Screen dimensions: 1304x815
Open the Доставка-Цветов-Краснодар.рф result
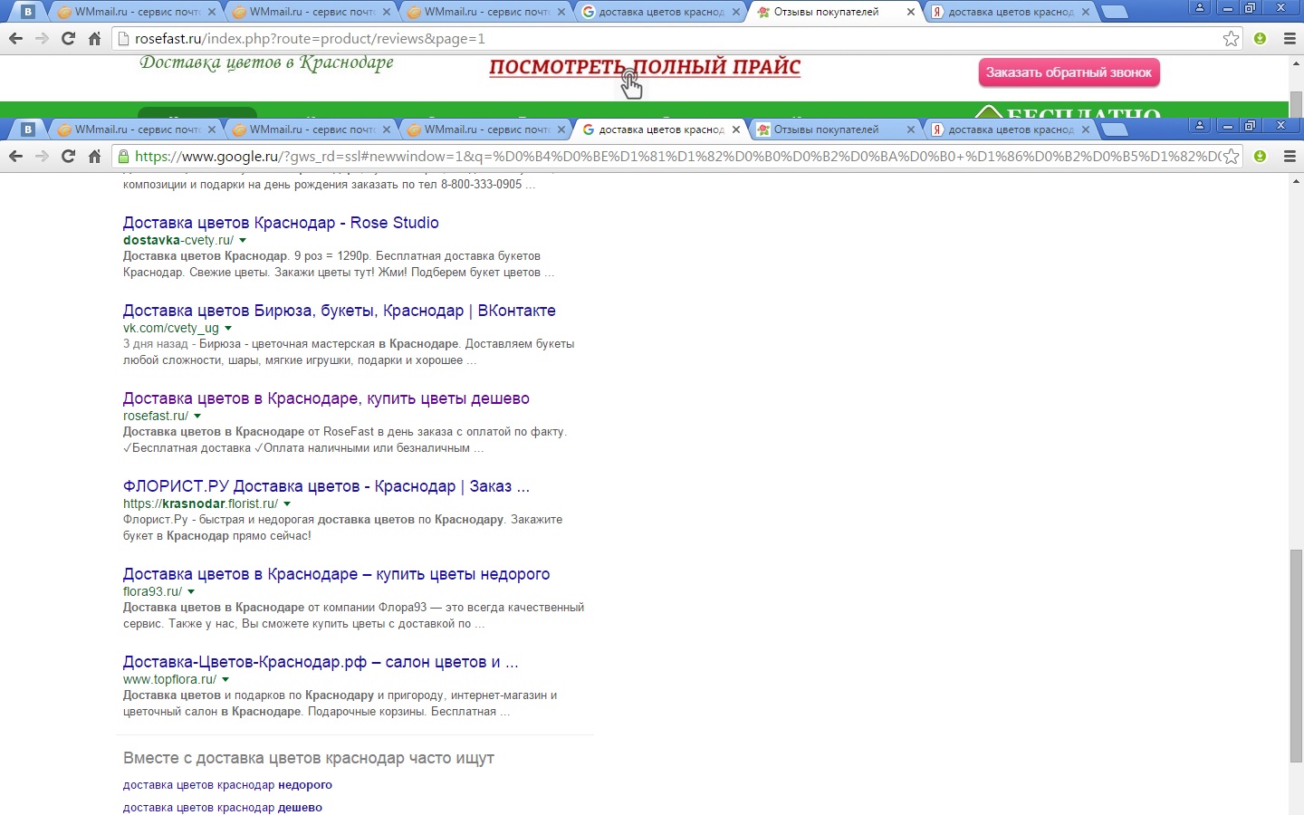tap(321, 662)
